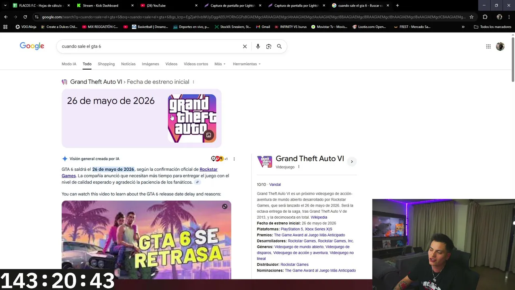The image size is (515, 290).
Task: Open the Google apps grid
Action: pyautogui.click(x=488, y=46)
